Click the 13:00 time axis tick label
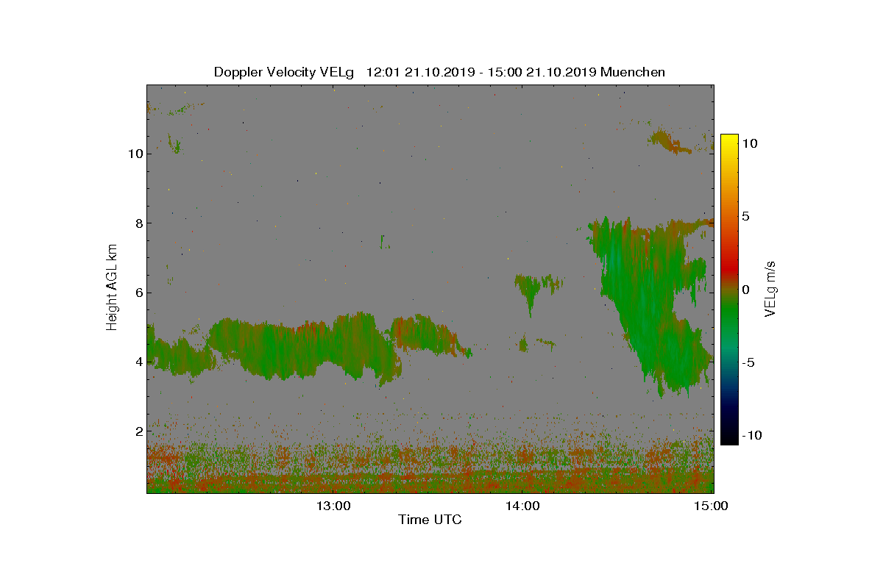Screen dimensions: 883x588 click(334, 506)
